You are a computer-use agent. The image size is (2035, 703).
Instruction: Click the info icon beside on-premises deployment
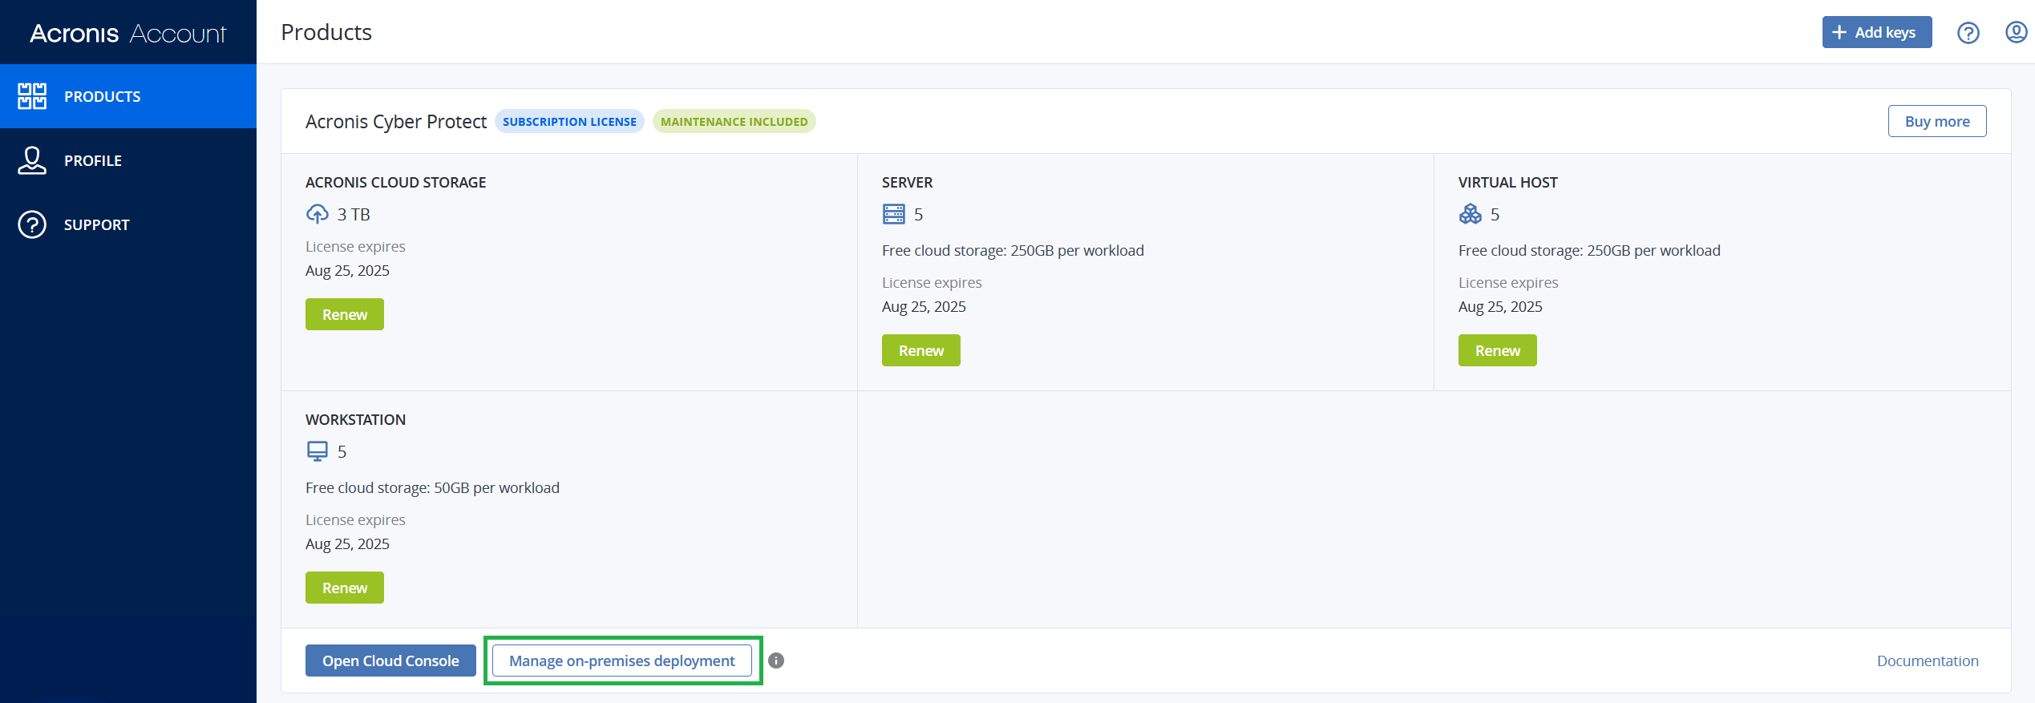pos(775,661)
